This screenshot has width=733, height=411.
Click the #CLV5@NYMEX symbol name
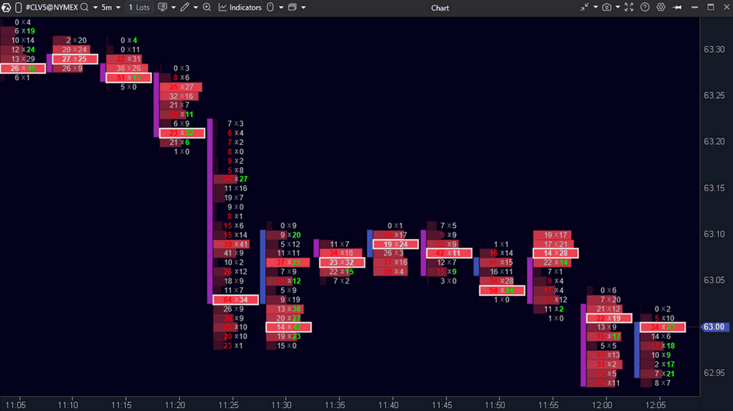point(51,7)
